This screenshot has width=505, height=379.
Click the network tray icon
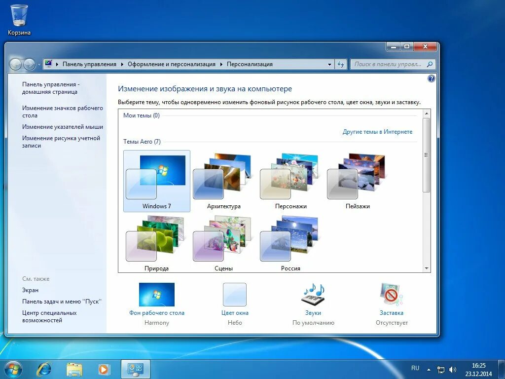(440, 370)
